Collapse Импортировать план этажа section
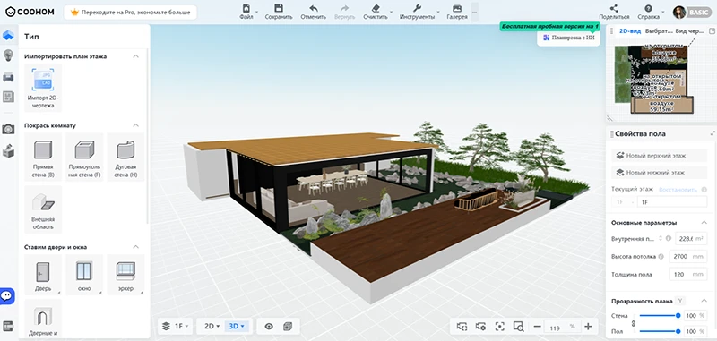The image size is (717, 341). 136,56
